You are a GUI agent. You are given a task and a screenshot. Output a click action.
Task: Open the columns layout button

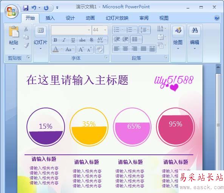click(136, 39)
